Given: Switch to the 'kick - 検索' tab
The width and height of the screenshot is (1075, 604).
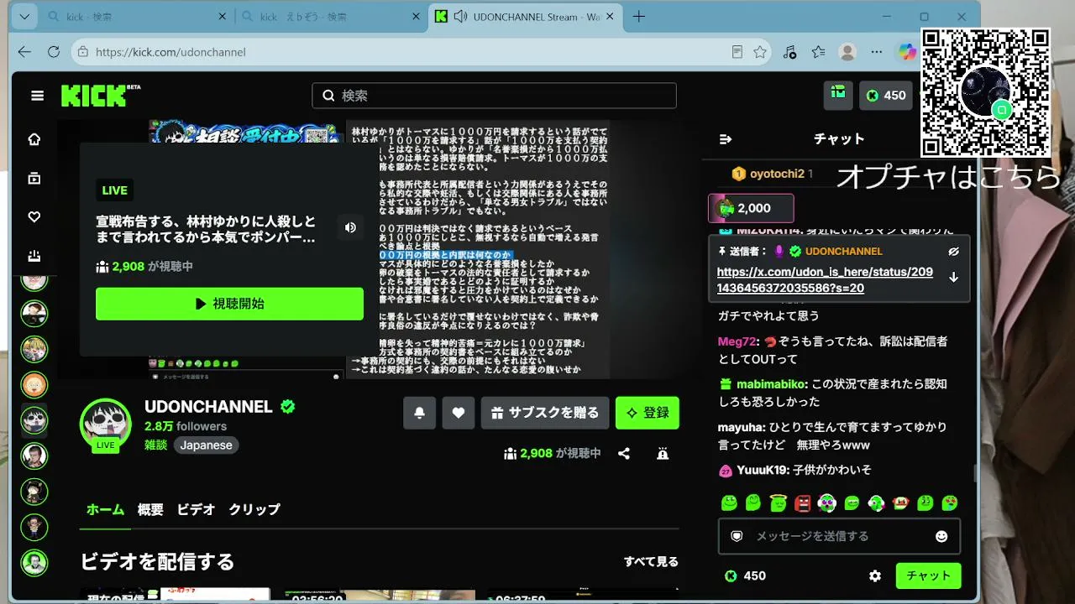Looking at the screenshot, I should tap(136, 17).
